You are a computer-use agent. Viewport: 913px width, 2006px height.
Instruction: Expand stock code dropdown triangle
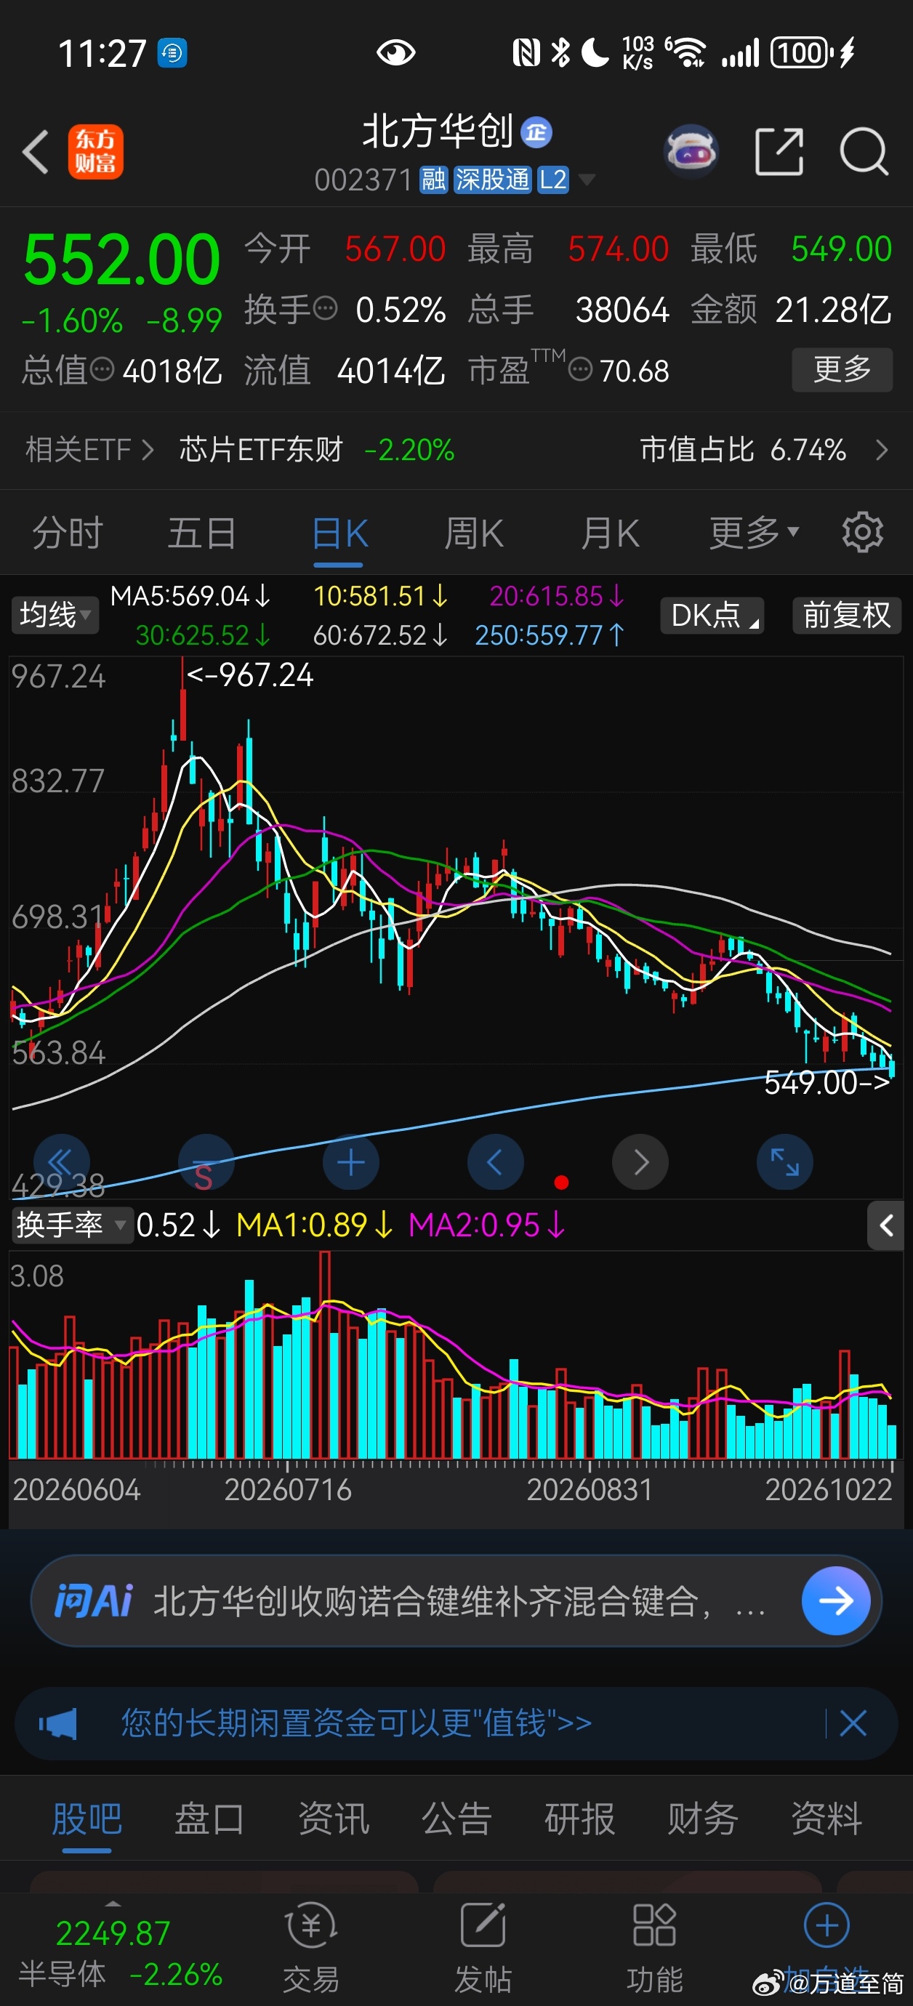click(587, 180)
